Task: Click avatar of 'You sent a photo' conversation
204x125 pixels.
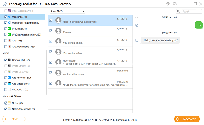Action: coord(58,41)
